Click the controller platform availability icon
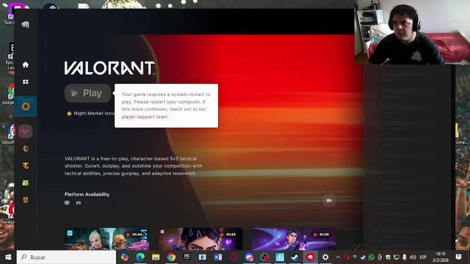This screenshot has width=470, height=264. [x=78, y=203]
